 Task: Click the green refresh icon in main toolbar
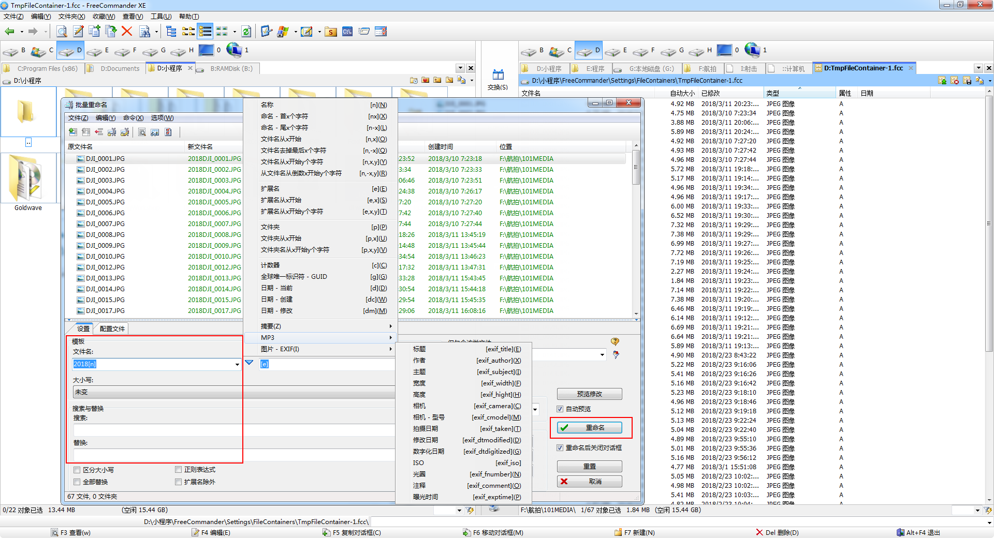tap(246, 32)
